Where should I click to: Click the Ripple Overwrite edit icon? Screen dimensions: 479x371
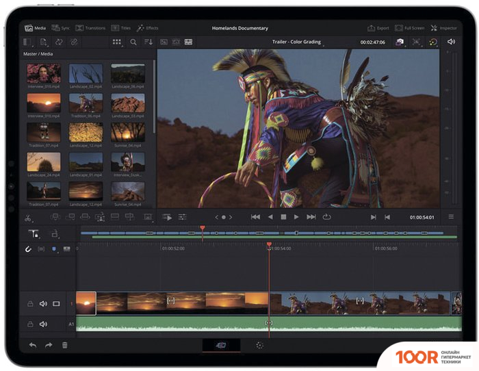click(85, 217)
